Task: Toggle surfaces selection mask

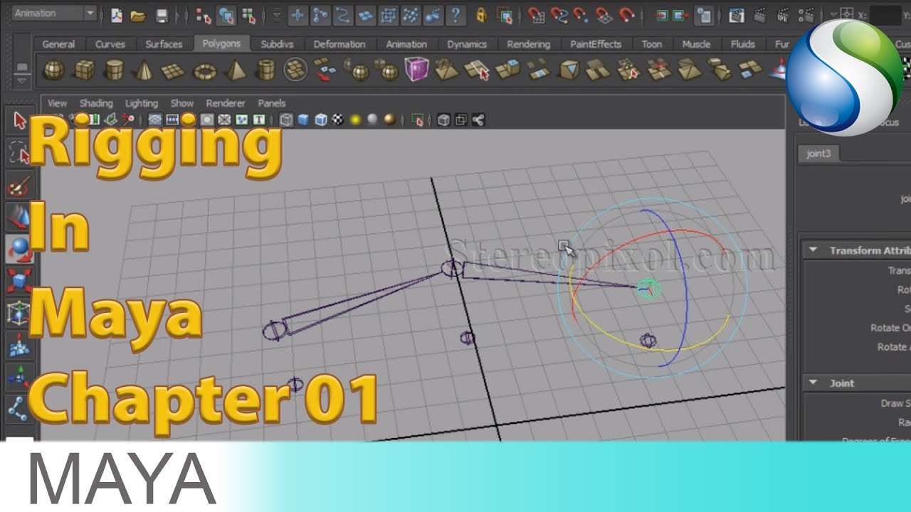Action: coord(365,15)
